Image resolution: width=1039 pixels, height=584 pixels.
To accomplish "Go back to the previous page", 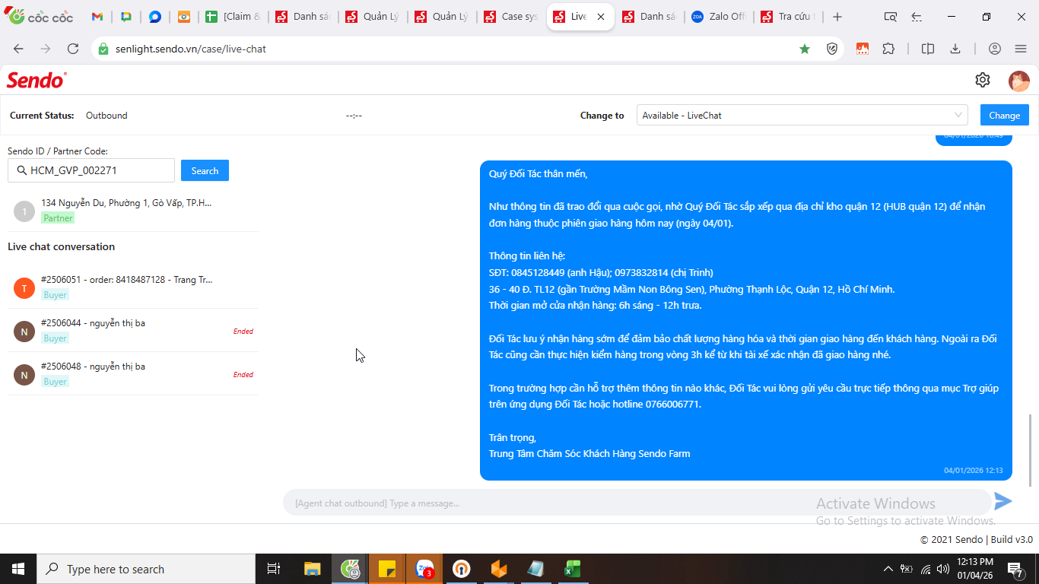I will 18,49.
